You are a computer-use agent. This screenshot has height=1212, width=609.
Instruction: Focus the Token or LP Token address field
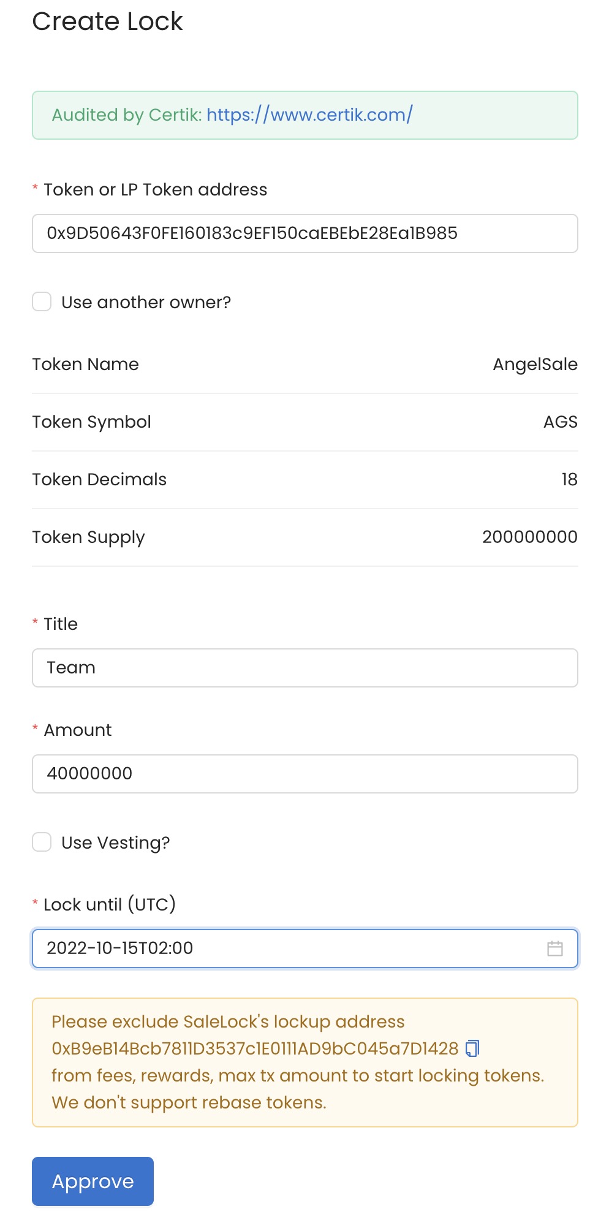305,233
